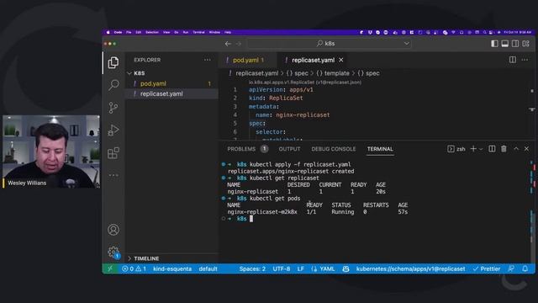
Task: Open remote window indicator in status bar
Action: point(110,268)
